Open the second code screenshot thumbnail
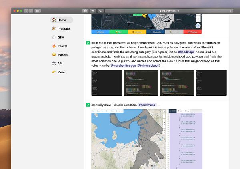The height and width of the screenshot is (169, 240). [141, 83]
